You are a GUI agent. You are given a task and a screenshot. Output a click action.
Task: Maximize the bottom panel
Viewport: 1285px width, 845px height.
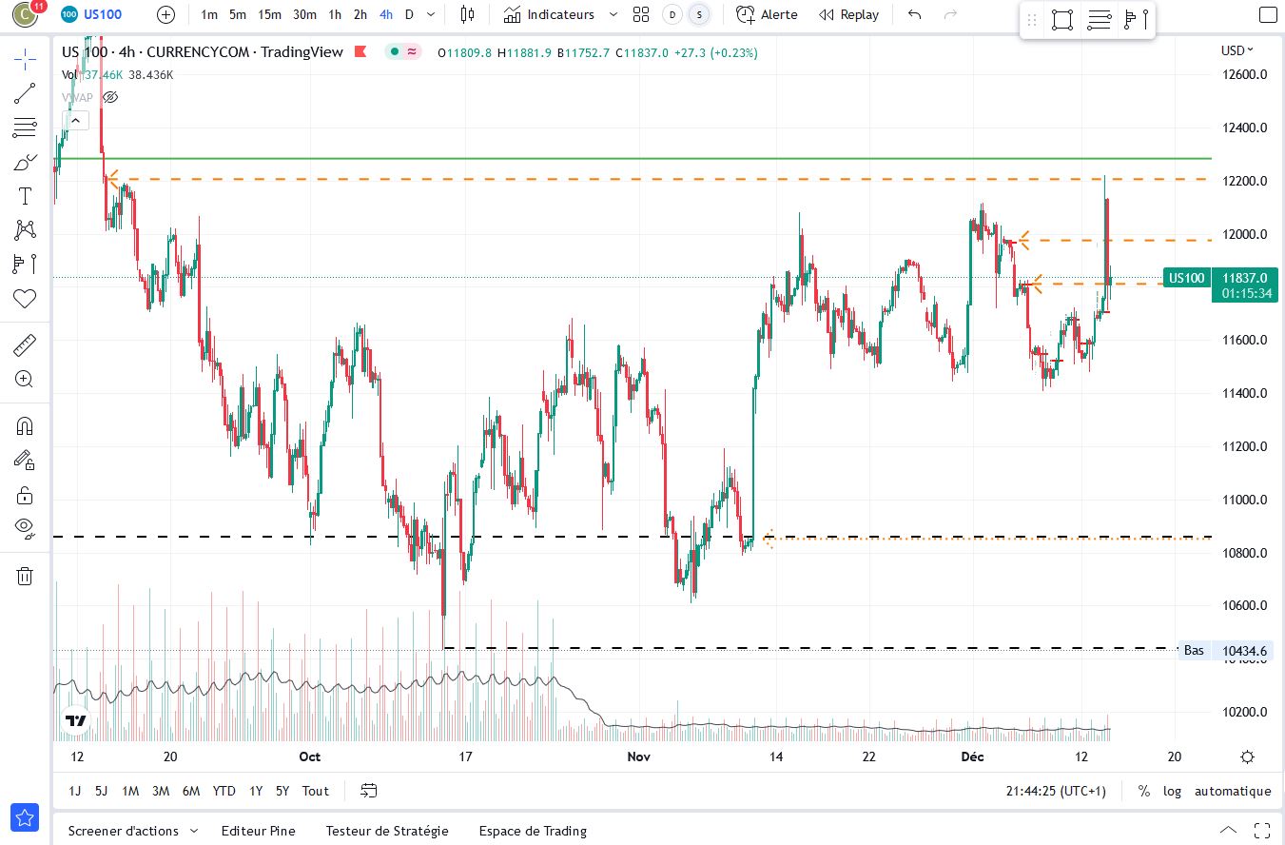1262,830
